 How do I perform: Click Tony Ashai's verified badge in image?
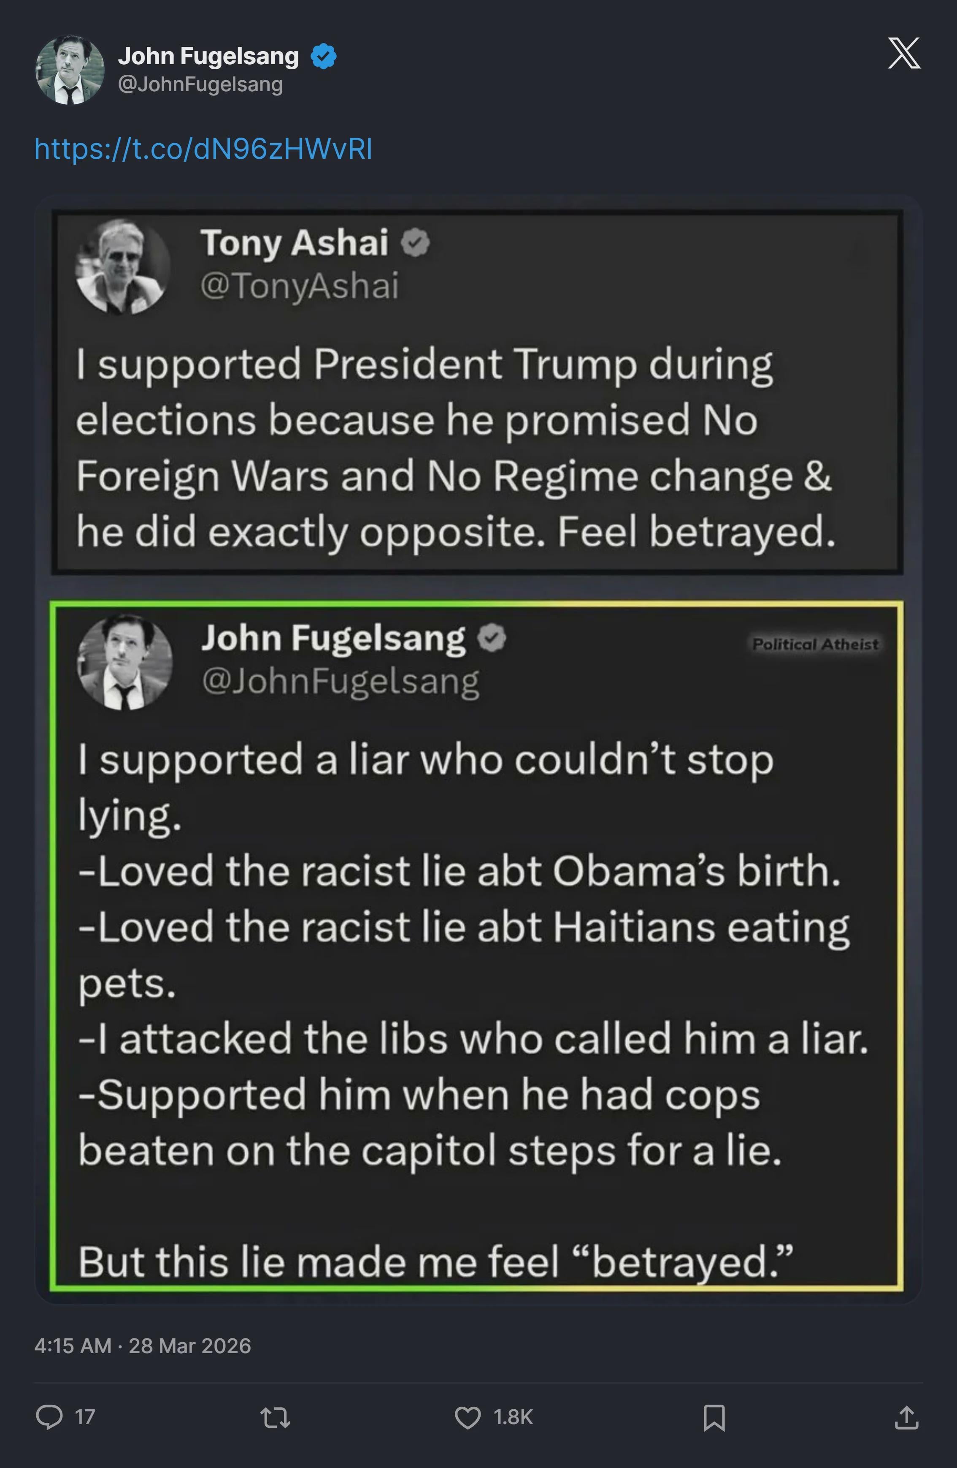click(415, 242)
